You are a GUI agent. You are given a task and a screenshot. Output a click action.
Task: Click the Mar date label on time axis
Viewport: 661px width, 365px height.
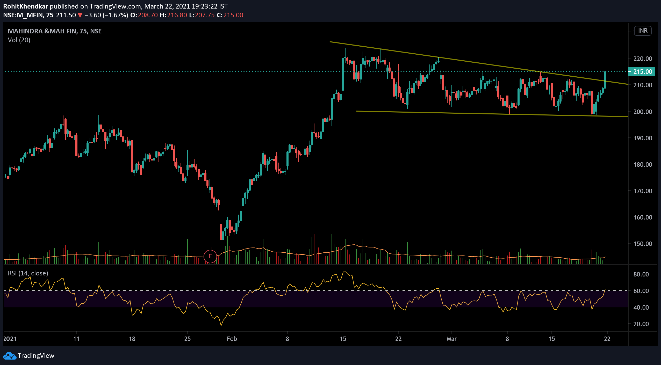[452, 339]
